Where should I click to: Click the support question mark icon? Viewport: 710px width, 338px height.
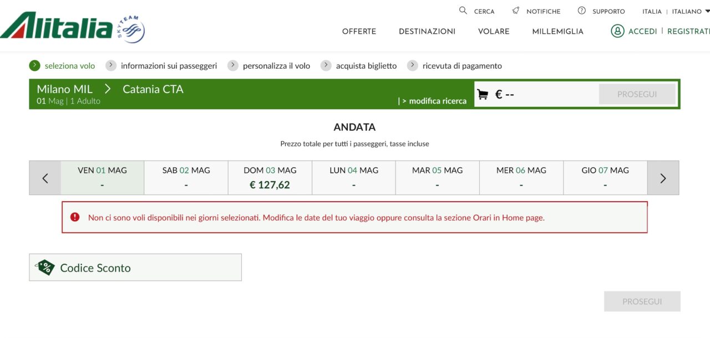(x=582, y=11)
